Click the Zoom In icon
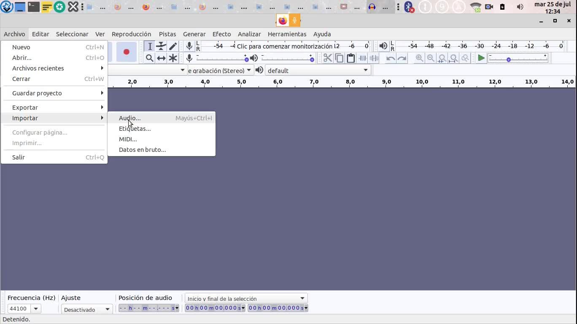The height and width of the screenshot is (324, 577). tap(419, 58)
